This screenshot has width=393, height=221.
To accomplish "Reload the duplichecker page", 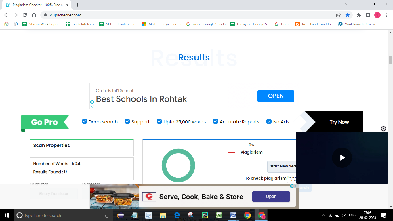I will pos(25,15).
